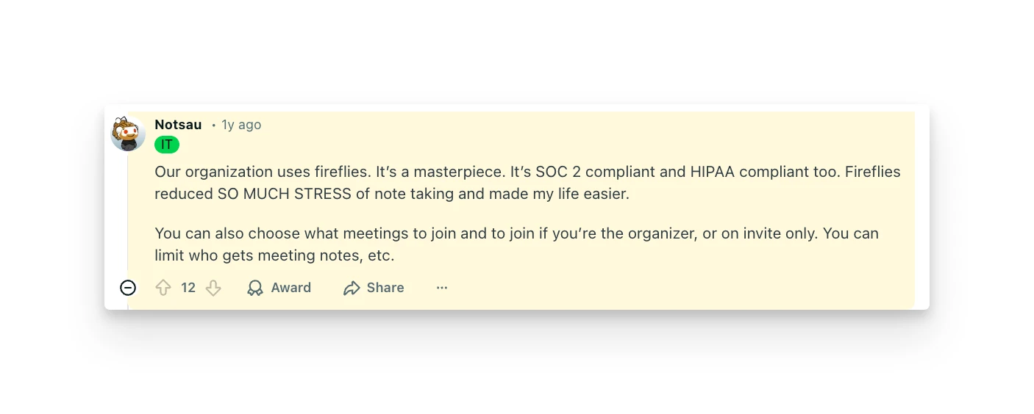Downvote the Notsau comment
1034x414 pixels.
point(213,288)
